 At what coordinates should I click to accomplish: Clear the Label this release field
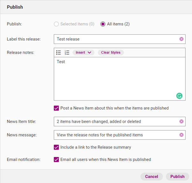pyautogui.click(x=181, y=39)
